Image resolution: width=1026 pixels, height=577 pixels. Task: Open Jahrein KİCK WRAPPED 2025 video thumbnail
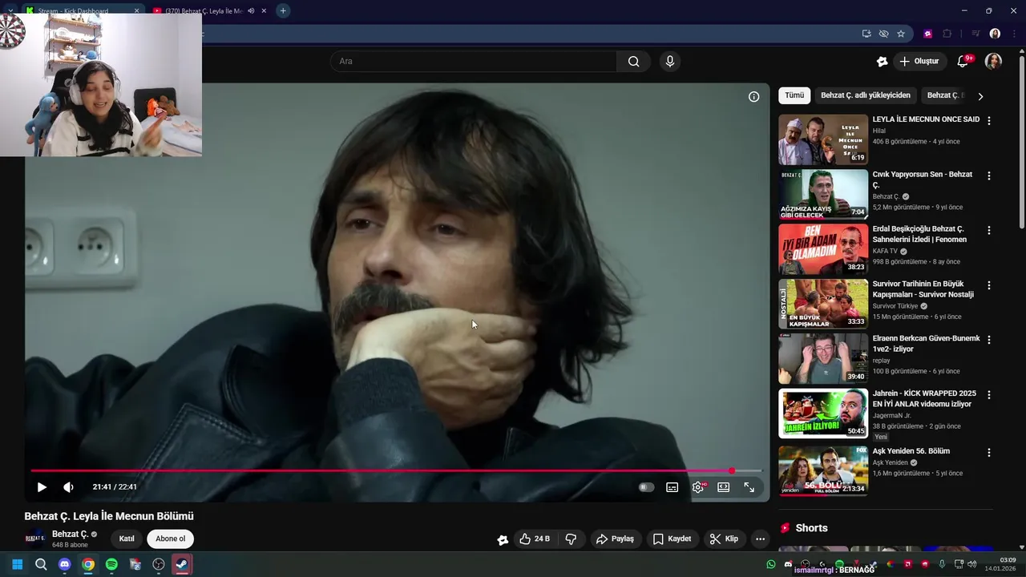click(823, 414)
